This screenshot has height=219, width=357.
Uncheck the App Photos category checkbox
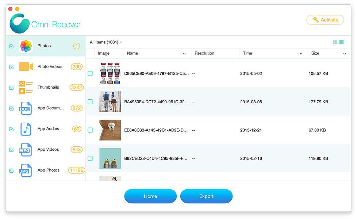[11, 170]
